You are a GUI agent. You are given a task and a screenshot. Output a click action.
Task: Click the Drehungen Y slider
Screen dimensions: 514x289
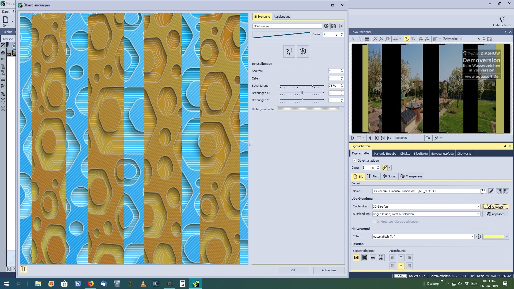click(301, 100)
